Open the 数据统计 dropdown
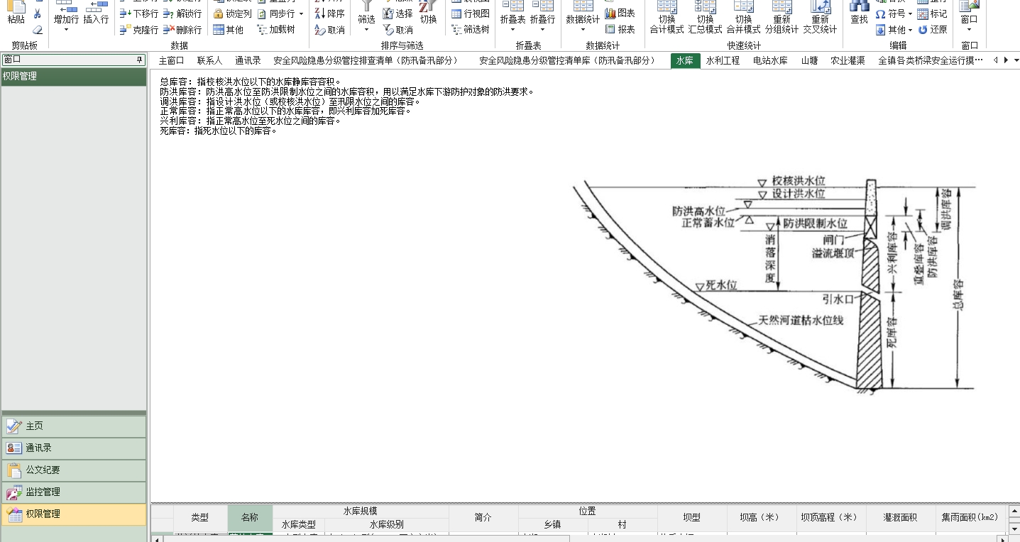This screenshot has width=1020, height=542. click(583, 30)
